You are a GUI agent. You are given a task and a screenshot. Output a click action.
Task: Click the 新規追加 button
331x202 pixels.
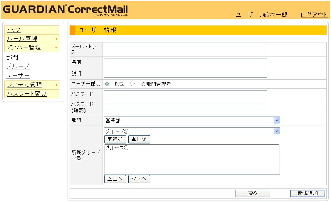[x=308, y=194]
